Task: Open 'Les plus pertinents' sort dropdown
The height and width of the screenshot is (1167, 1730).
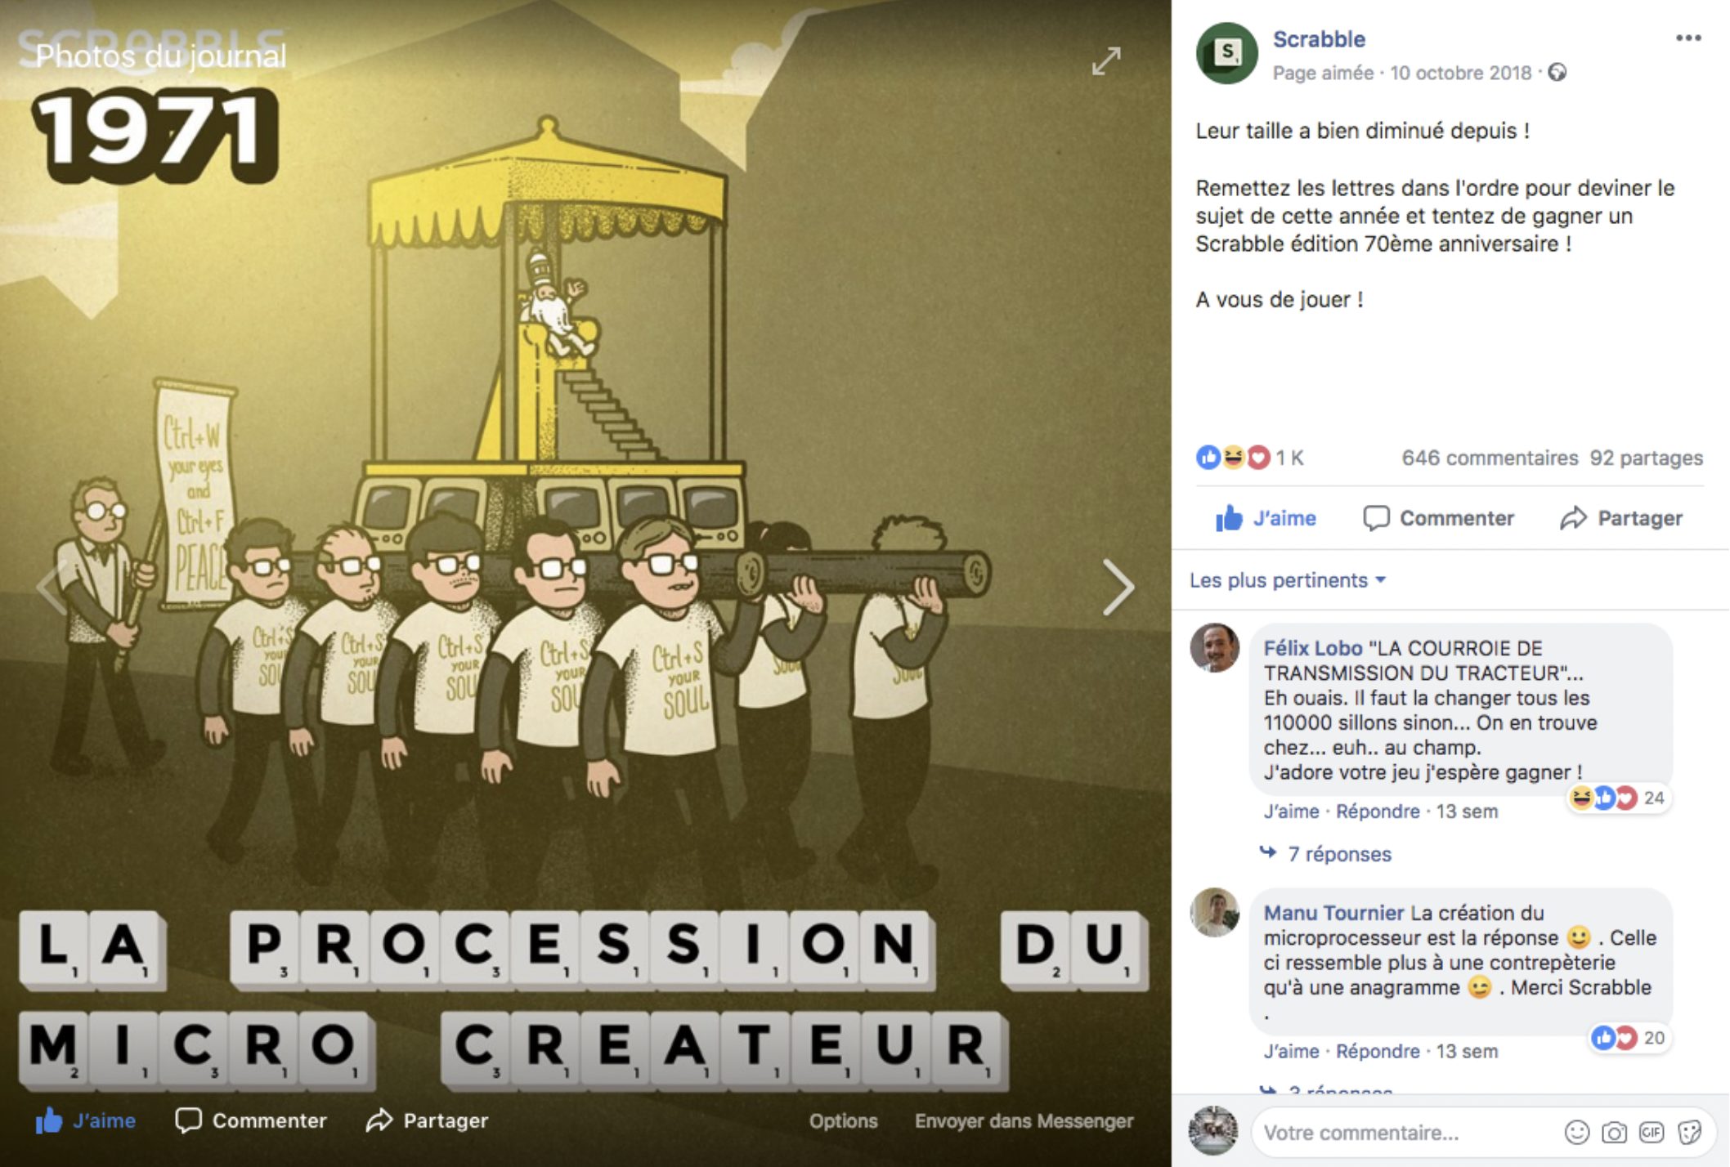Action: (x=1288, y=580)
